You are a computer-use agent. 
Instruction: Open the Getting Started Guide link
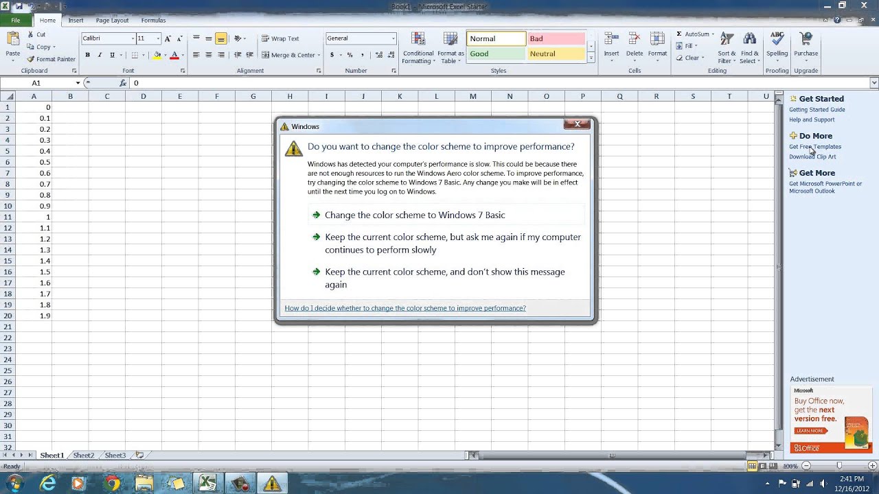[x=817, y=110]
